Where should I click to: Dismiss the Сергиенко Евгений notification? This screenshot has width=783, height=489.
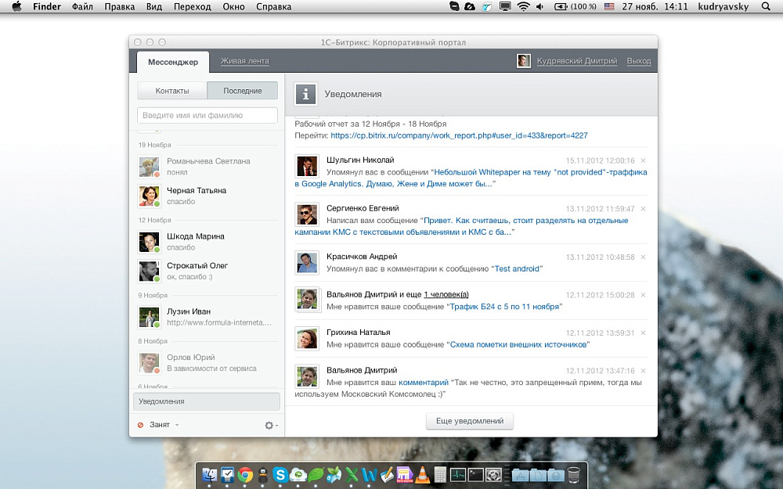643,209
